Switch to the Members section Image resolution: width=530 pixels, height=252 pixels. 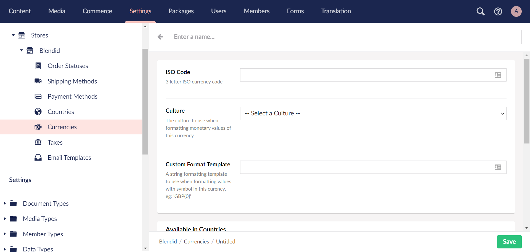[x=256, y=11]
